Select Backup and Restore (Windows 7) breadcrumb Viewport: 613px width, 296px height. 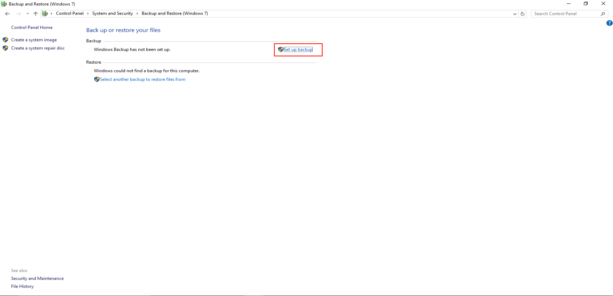point(175,13)
